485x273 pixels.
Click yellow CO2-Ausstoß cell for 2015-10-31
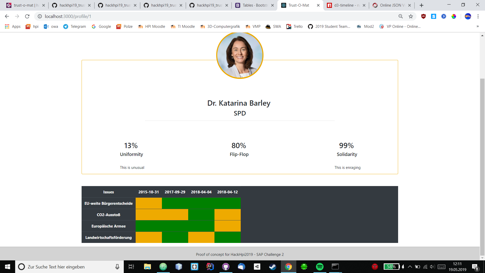pos(149,215)
